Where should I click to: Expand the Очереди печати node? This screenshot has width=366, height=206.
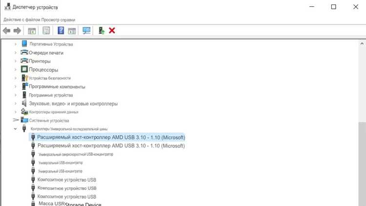[16, 53]
